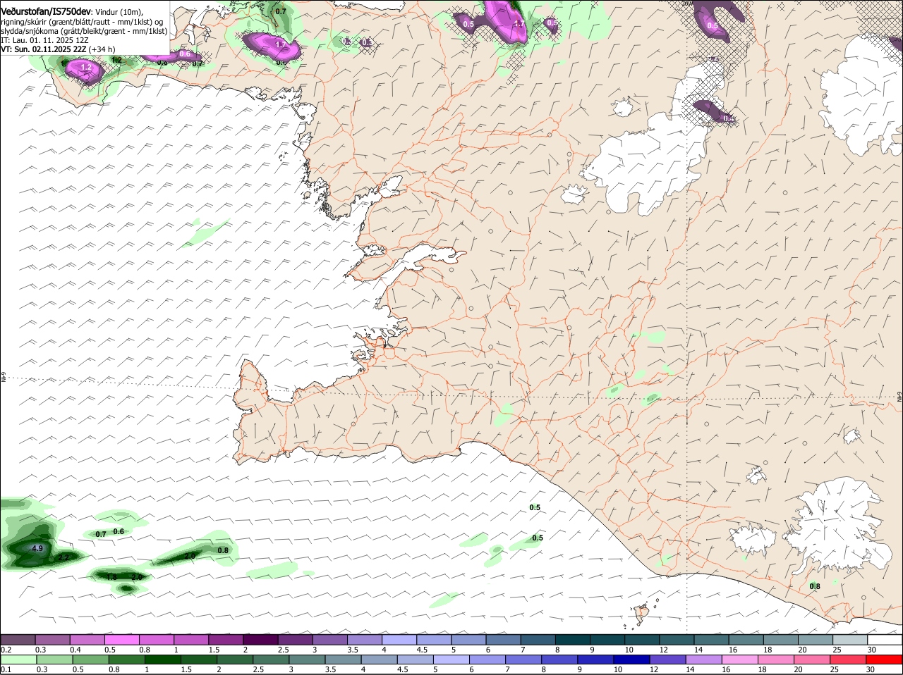
Task: Click the 1.8 rain value over the sea
Action: tap(111, 577)
